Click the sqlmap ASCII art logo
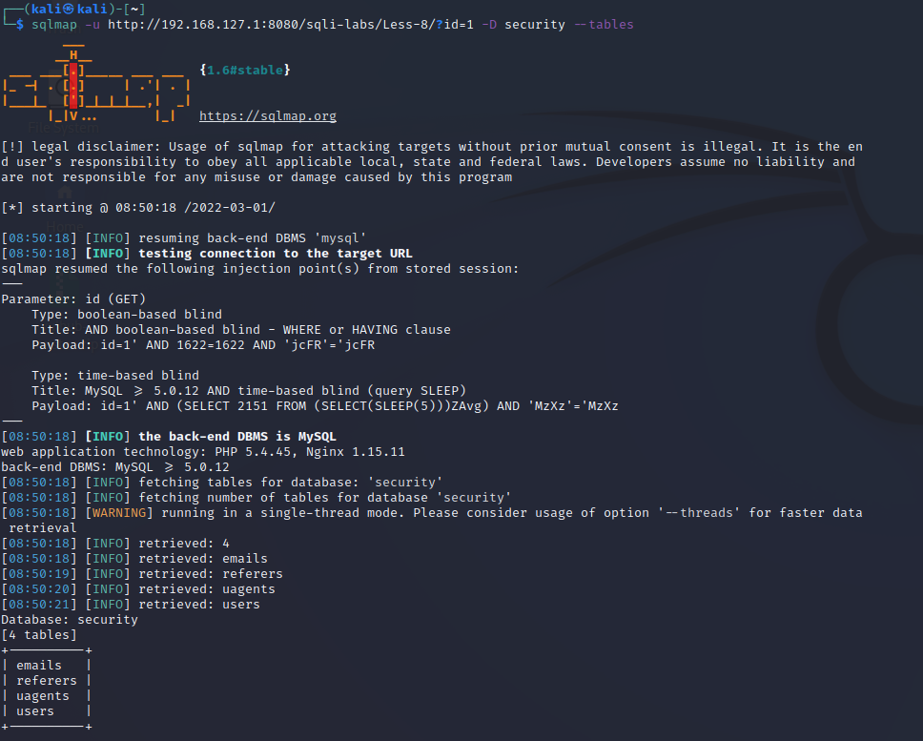The image size is (923, 741). (x=97, y=82)
